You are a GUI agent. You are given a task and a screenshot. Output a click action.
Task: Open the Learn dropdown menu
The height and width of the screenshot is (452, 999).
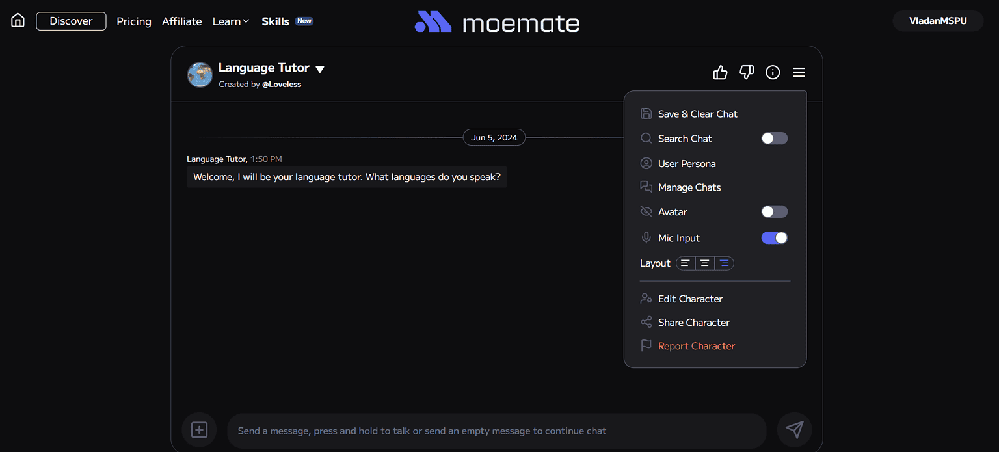tap(230, 21)
